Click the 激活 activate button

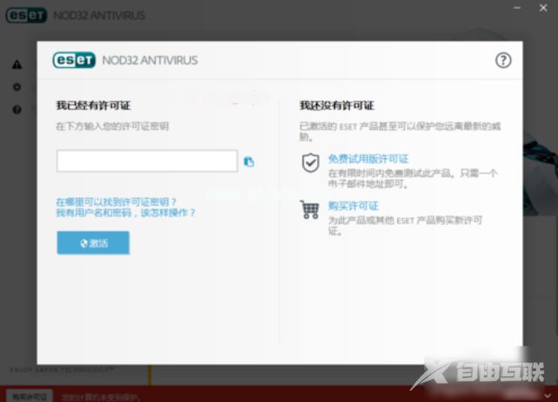point(93,243)
